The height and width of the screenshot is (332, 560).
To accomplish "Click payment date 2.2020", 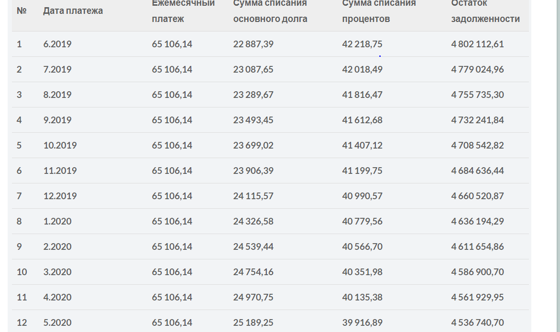I will pyautogui.click(x=57, y=246).
